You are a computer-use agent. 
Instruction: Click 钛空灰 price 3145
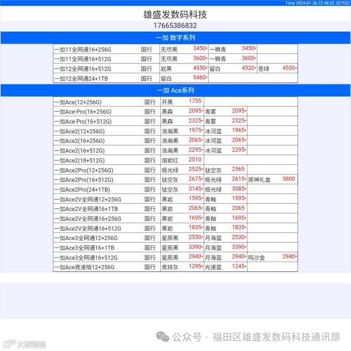pos(195,188)
